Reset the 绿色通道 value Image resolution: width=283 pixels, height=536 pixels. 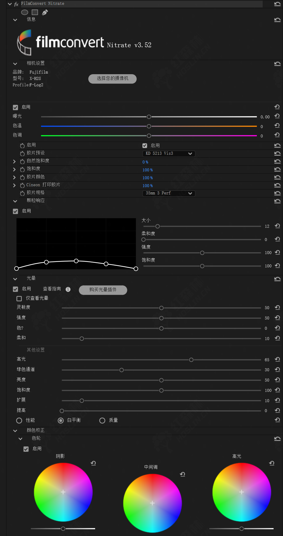[x=277, y=370]
